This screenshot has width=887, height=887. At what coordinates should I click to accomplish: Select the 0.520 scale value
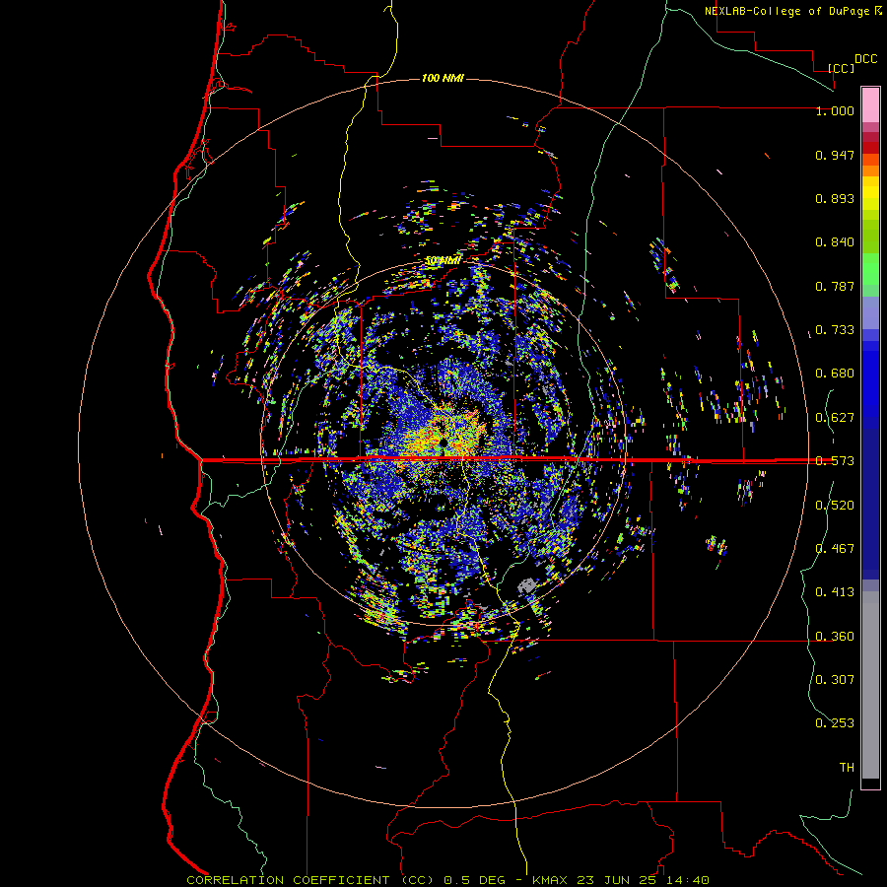(x=835, y=506)
